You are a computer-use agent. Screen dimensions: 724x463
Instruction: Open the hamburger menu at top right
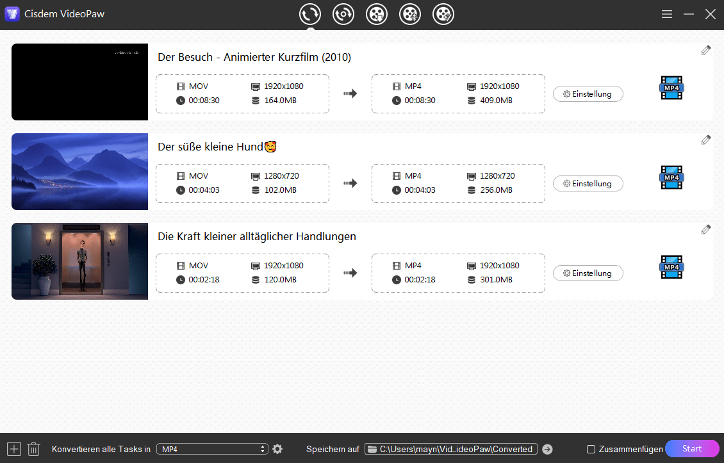(667, 13)
